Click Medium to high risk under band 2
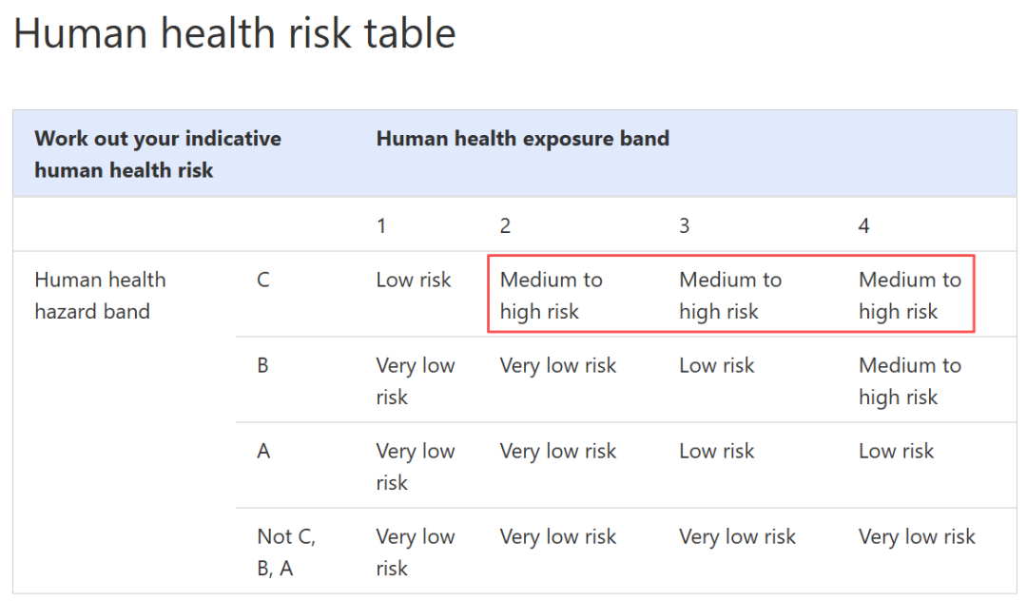Screen dimensions: 1027x601 point(551,296)
